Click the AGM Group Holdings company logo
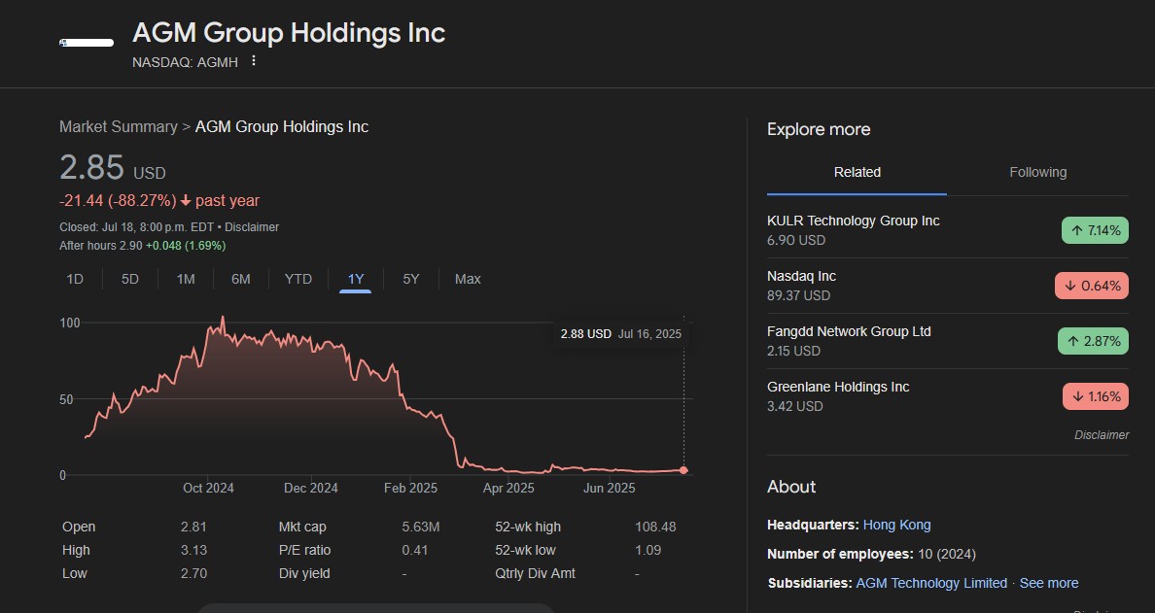 pos(87,43)
